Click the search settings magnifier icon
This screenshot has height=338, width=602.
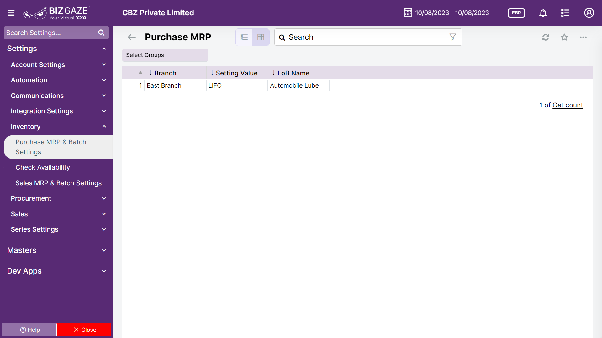pos(101,33)
